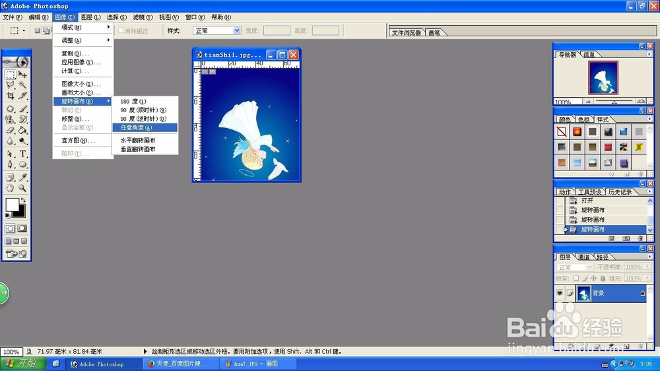The width and height of the screenshot is (660, 371).
Task: Select the Polygonal Lasso tool
Action: pos(11,85)
